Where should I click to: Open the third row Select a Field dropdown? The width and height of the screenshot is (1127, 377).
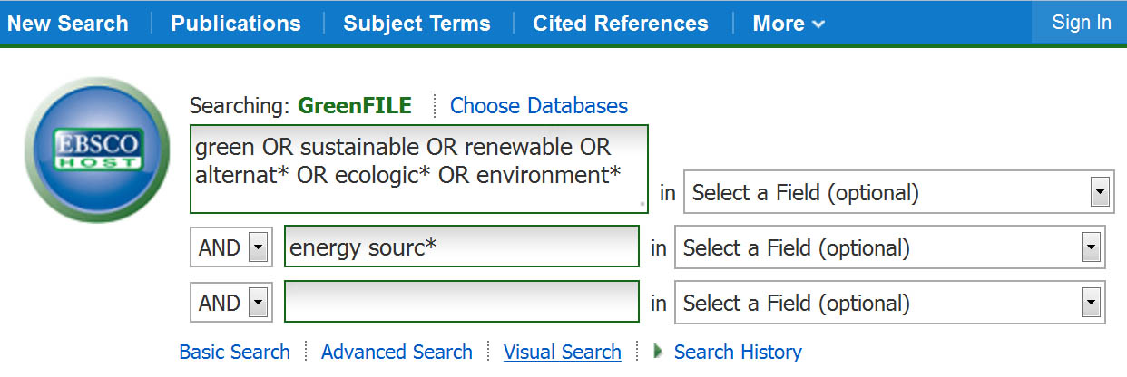pos(889,303)
